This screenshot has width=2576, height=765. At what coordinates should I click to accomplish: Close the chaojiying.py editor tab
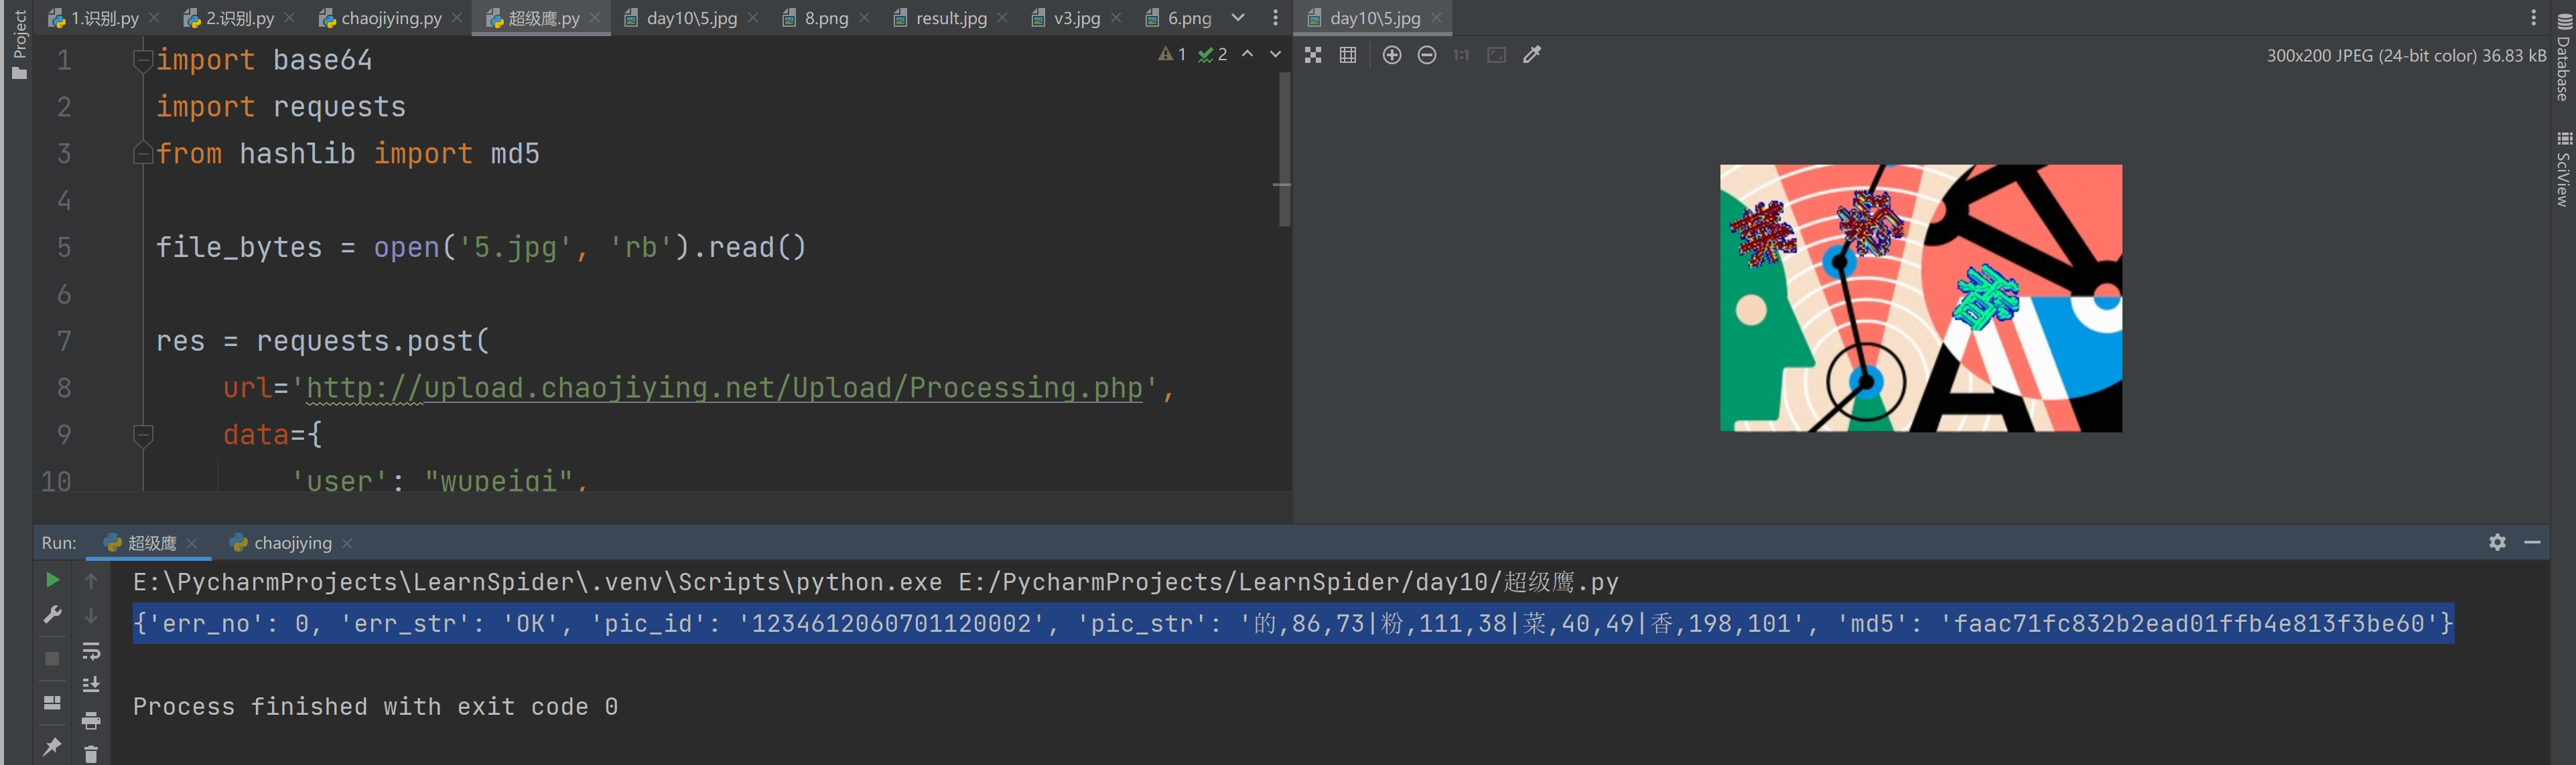[x=457, y=18]
